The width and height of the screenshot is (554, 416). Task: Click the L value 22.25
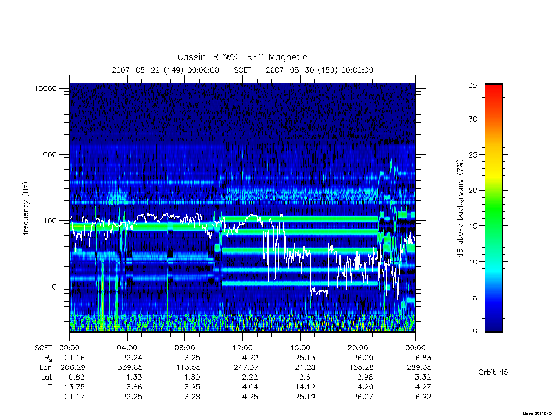coord(132,397)
